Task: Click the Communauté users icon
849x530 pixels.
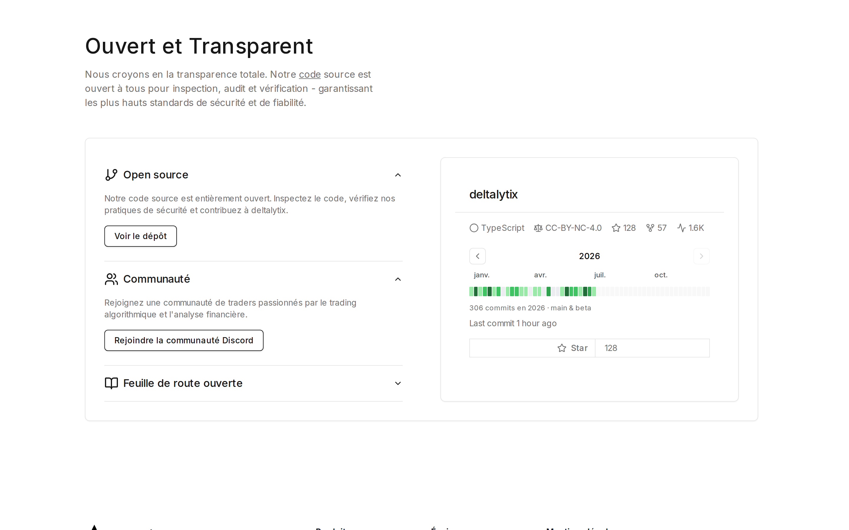Action: (x=111, y=279)
